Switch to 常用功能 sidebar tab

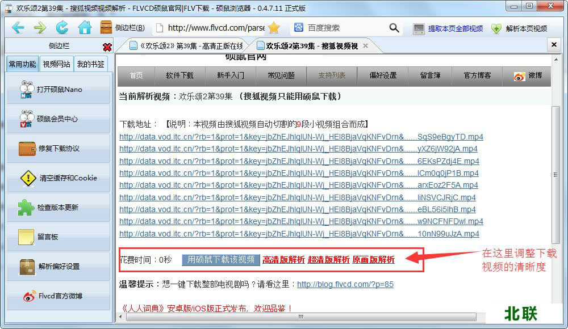tap(23, 64)
